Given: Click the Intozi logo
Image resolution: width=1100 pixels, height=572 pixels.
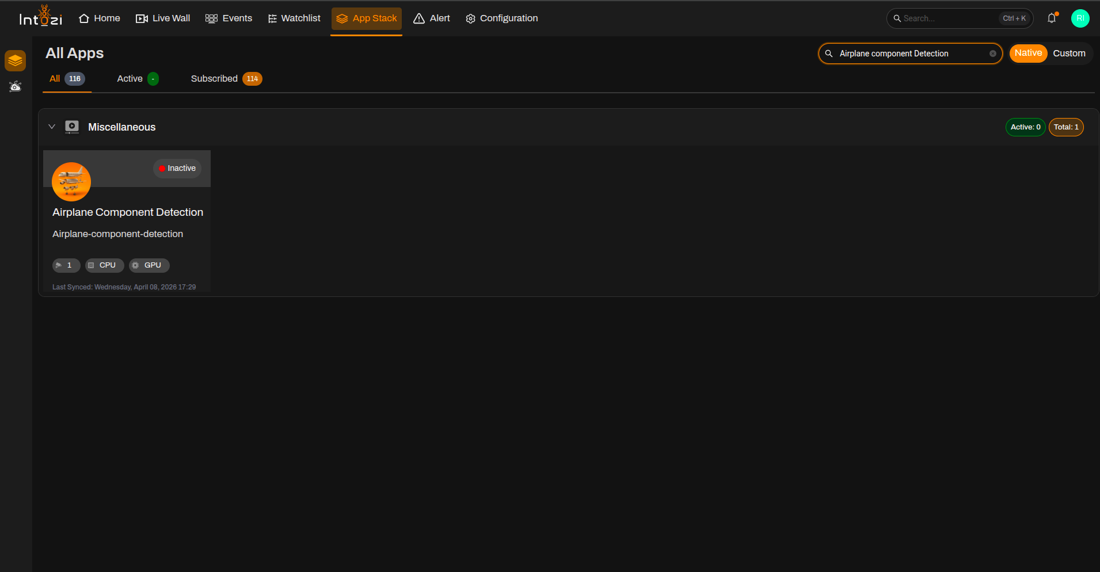Looking at the screenshot, I should [41, 16].
